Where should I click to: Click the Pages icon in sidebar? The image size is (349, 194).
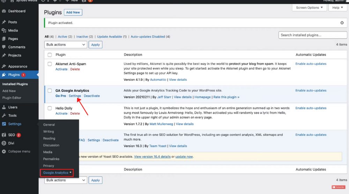pyautogui.click(x=4, y=39)
